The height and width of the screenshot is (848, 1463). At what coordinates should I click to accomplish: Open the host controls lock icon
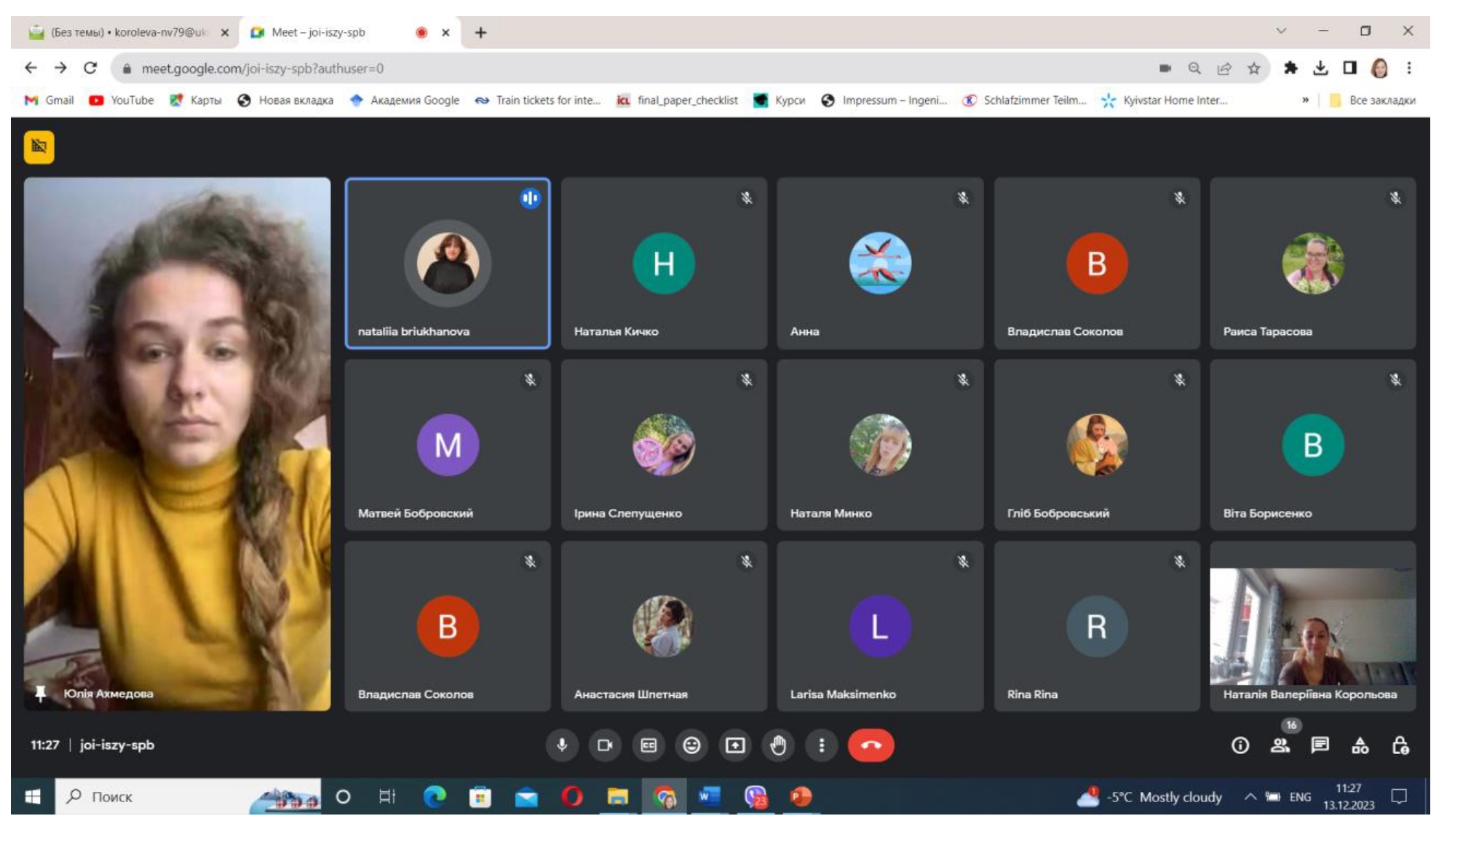click(x=1400, y=745)
